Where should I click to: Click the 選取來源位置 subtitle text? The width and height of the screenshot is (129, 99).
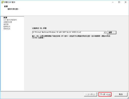click(13, 9)
